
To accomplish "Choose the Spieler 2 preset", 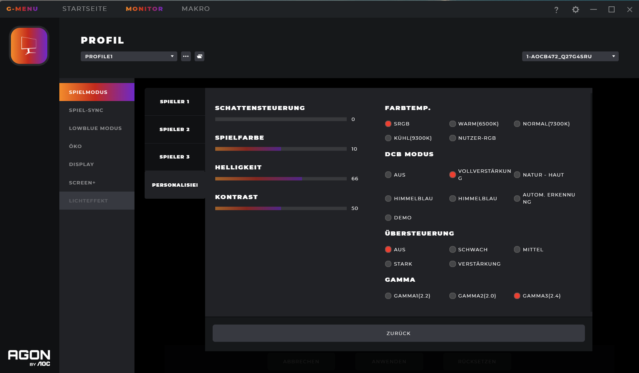I will 175,129.
